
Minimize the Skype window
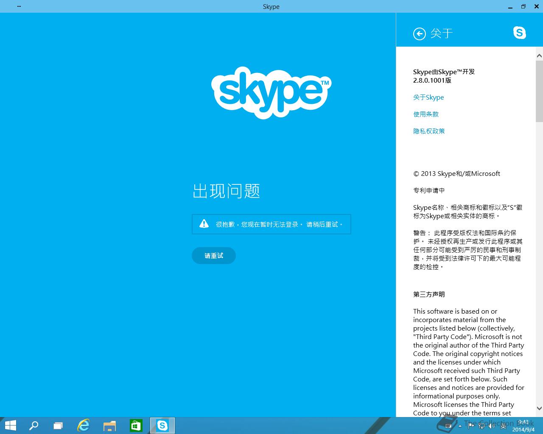tap(509, 6)
